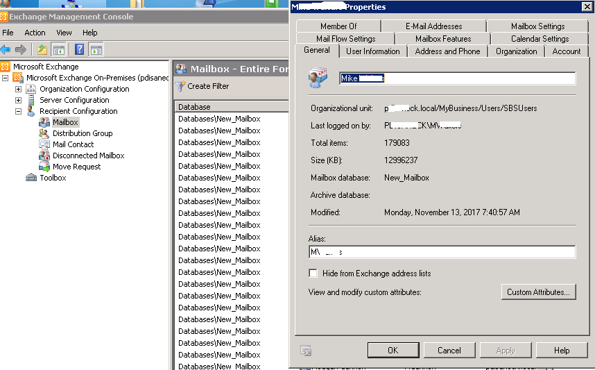Viewport: 595px width, 370px height.
Task: Expand the Server Configuration node
Action: [x=18, y=100]
